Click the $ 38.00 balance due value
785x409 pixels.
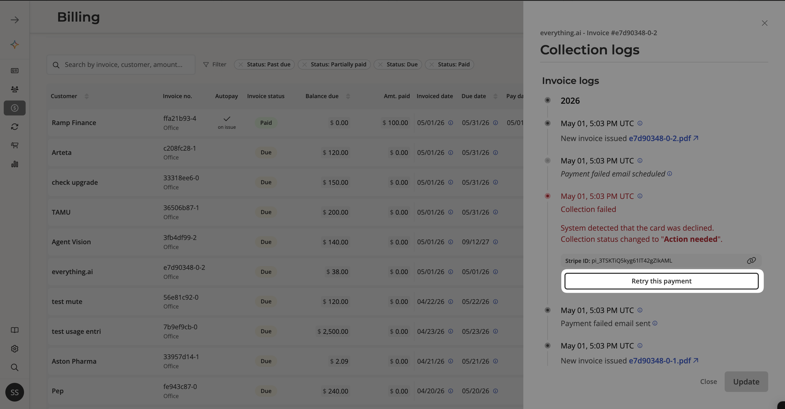(x=337, y=272)
